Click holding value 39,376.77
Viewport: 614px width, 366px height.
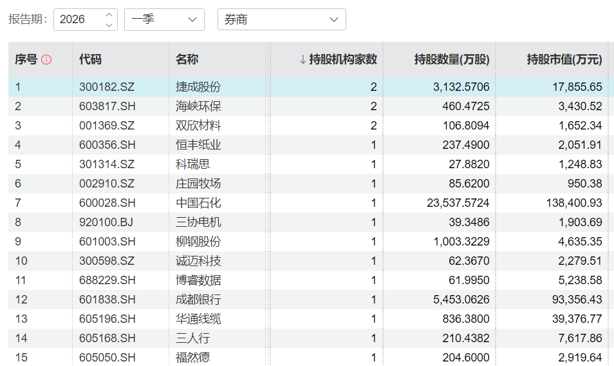pyautogui.click(x=577, y=319)
